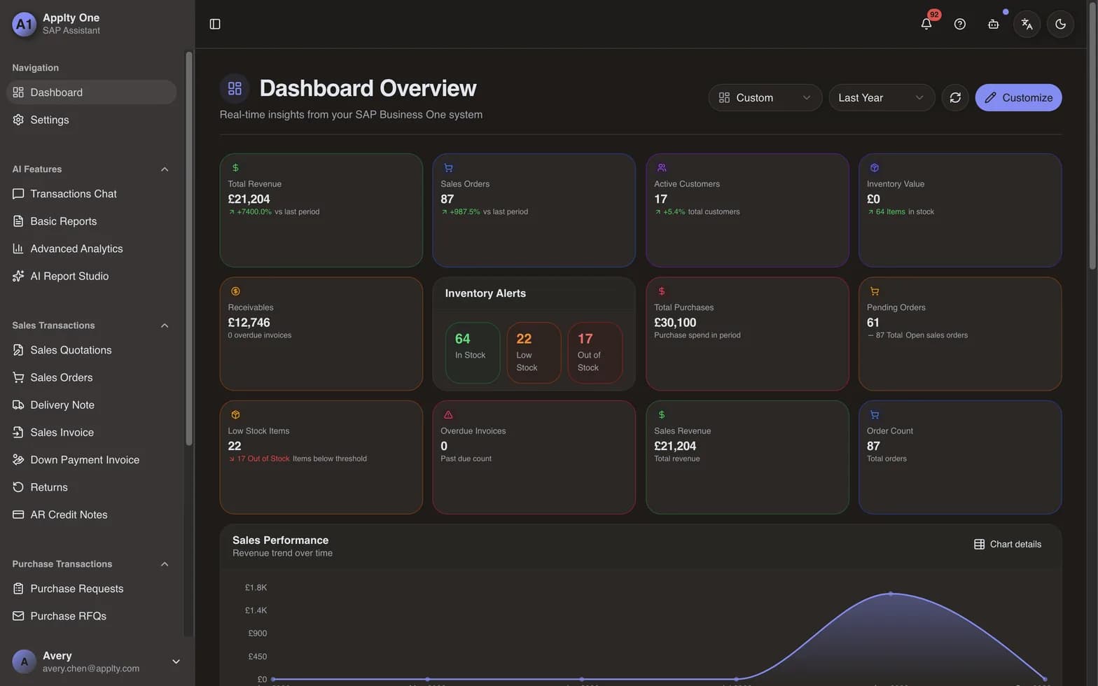Click the Purchase Requests clipboard icon
The height and width of the screenshot is (686, 1098).
tap(18, 589)
